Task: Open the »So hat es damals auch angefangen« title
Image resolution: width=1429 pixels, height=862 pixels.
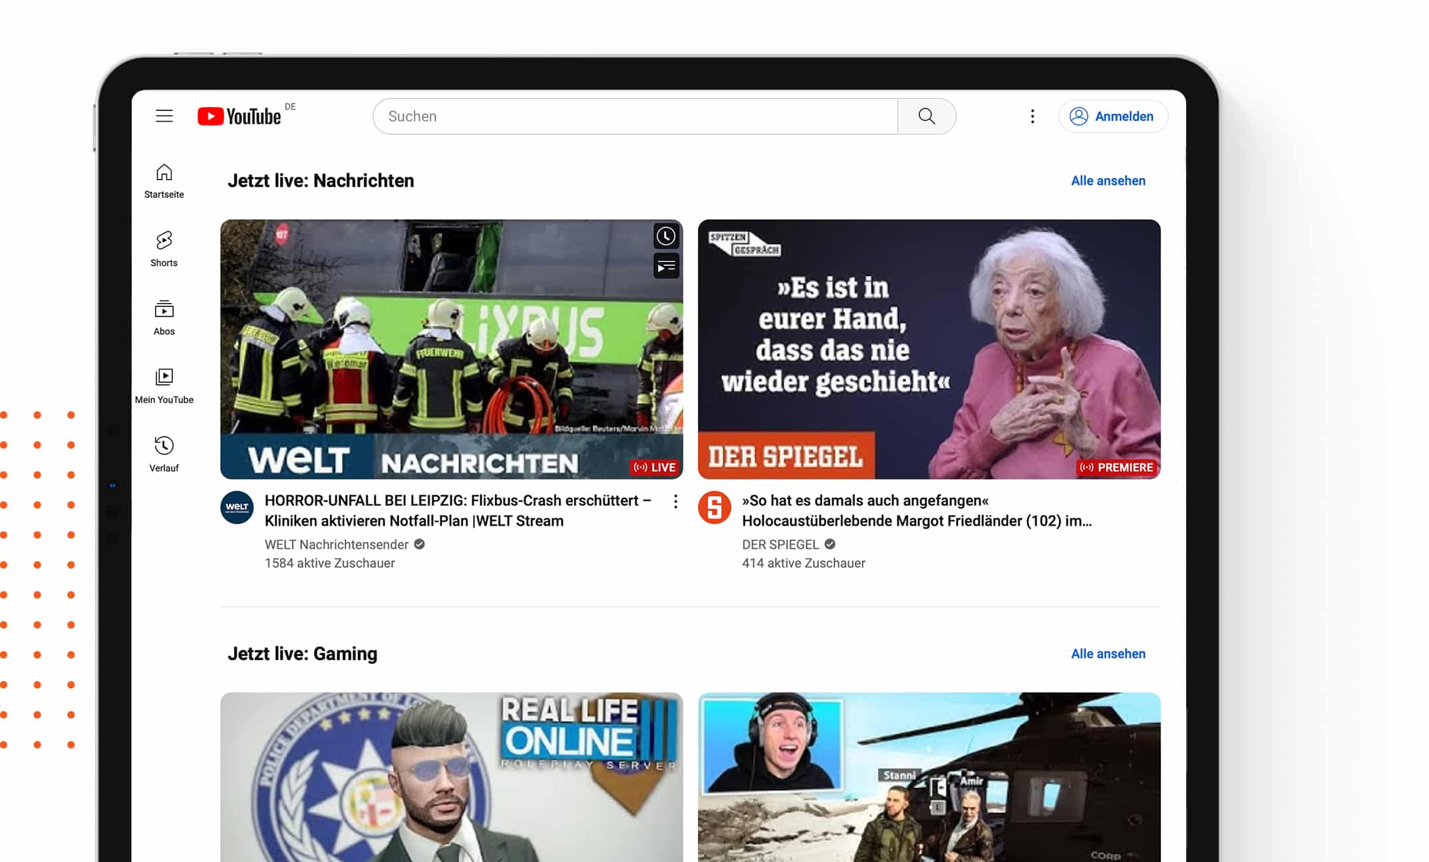Action: tap(917, 510)
